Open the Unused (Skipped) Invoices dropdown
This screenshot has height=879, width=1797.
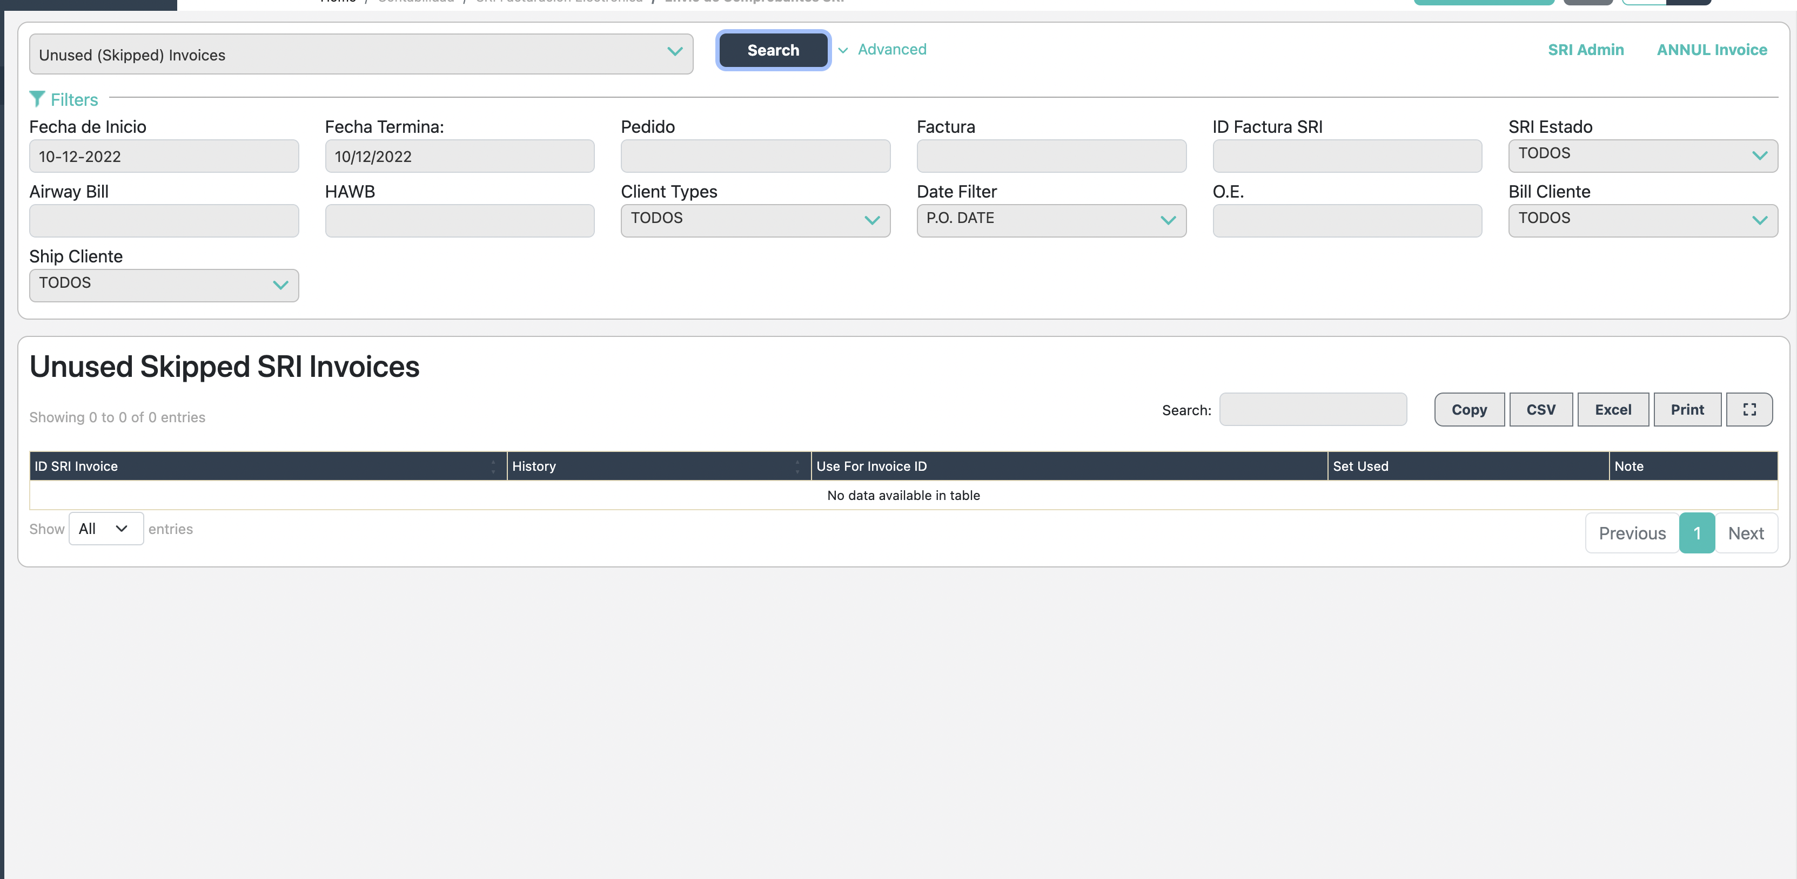click(x=361, y=55)
